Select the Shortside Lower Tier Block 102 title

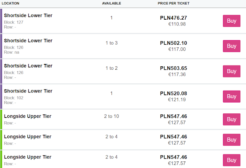pos(28,91)
